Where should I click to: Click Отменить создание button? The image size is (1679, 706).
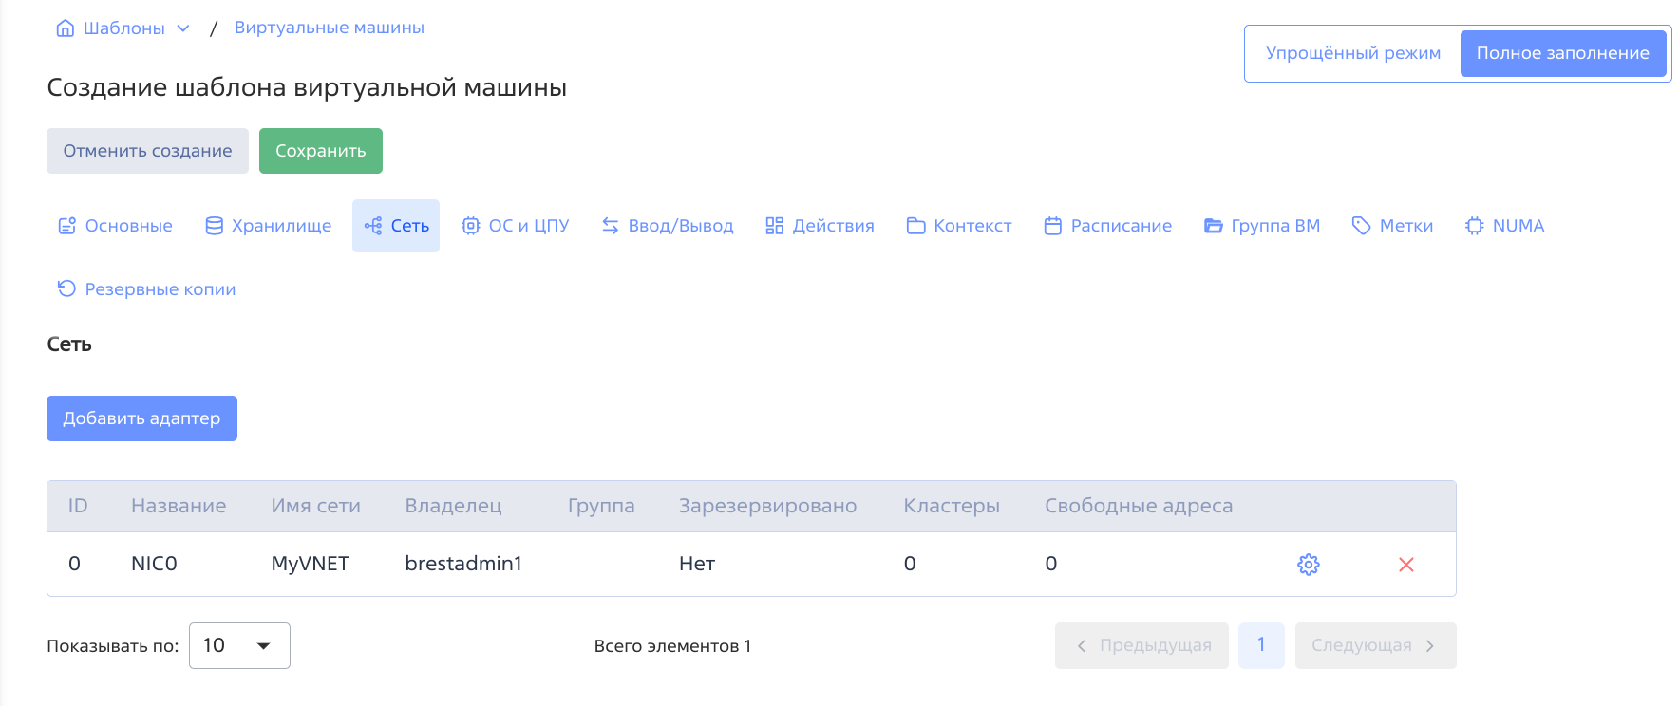pyautogui.click(x=147, y=151)
